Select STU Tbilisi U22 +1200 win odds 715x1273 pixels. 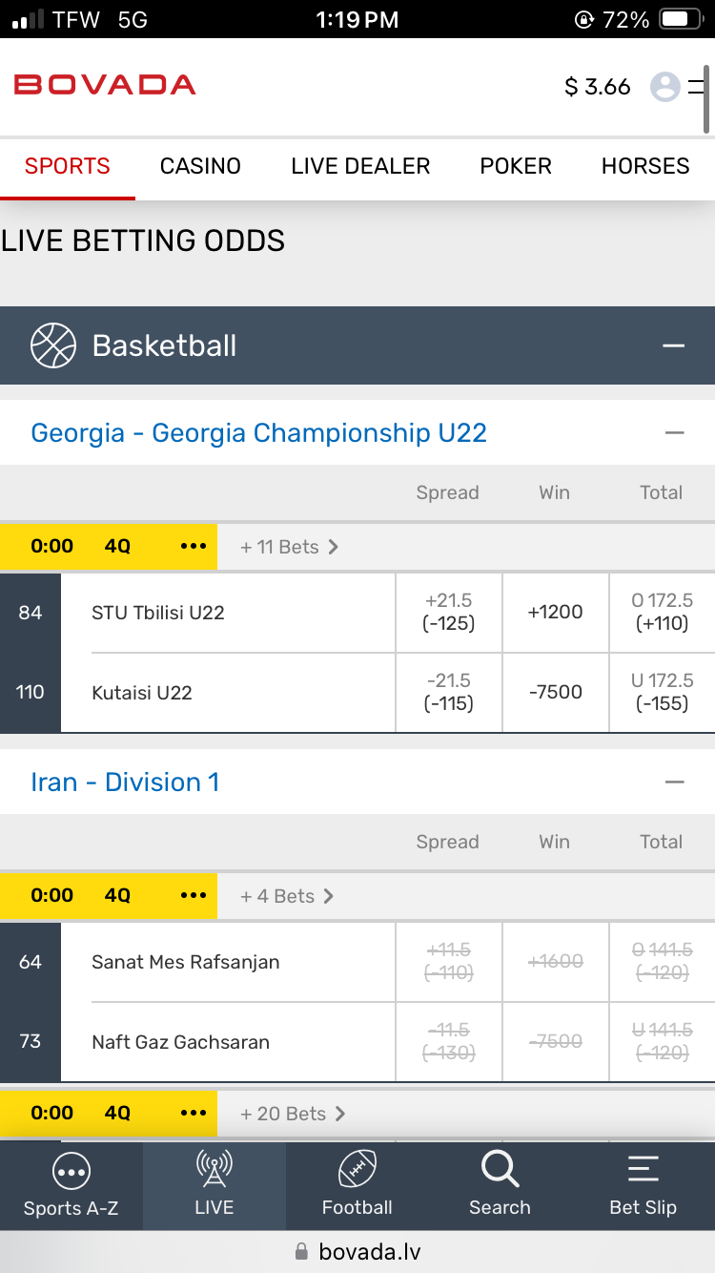pyautogui.click(x=555, y=613)
